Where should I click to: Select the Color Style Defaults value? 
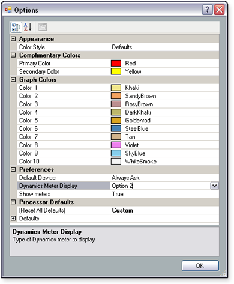pyautogui.click(x=164, y=47)
